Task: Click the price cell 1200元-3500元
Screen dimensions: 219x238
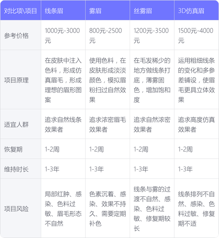Action: click(152, 35)
